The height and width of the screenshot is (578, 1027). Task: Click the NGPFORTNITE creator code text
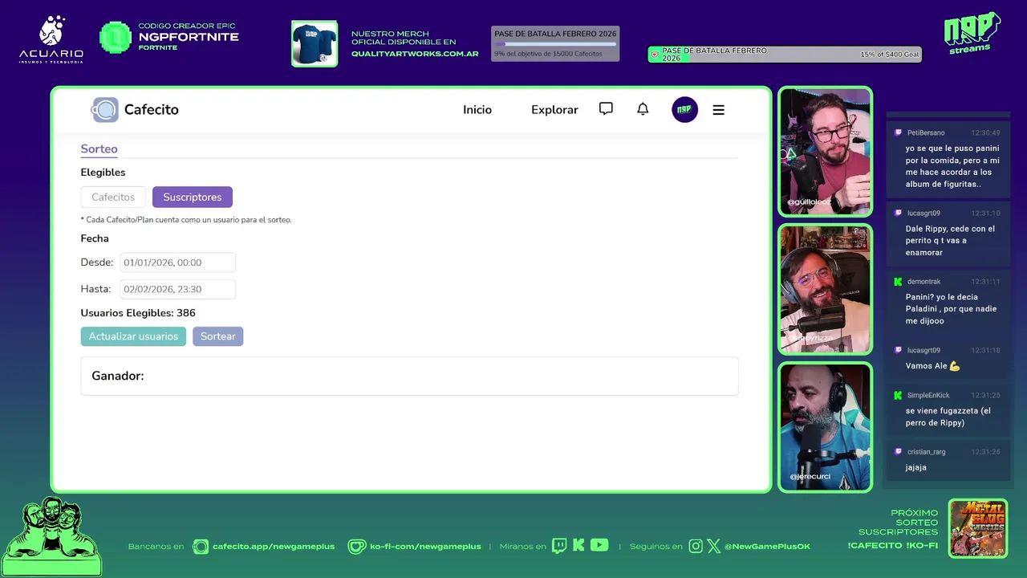(x=189, y=37)
